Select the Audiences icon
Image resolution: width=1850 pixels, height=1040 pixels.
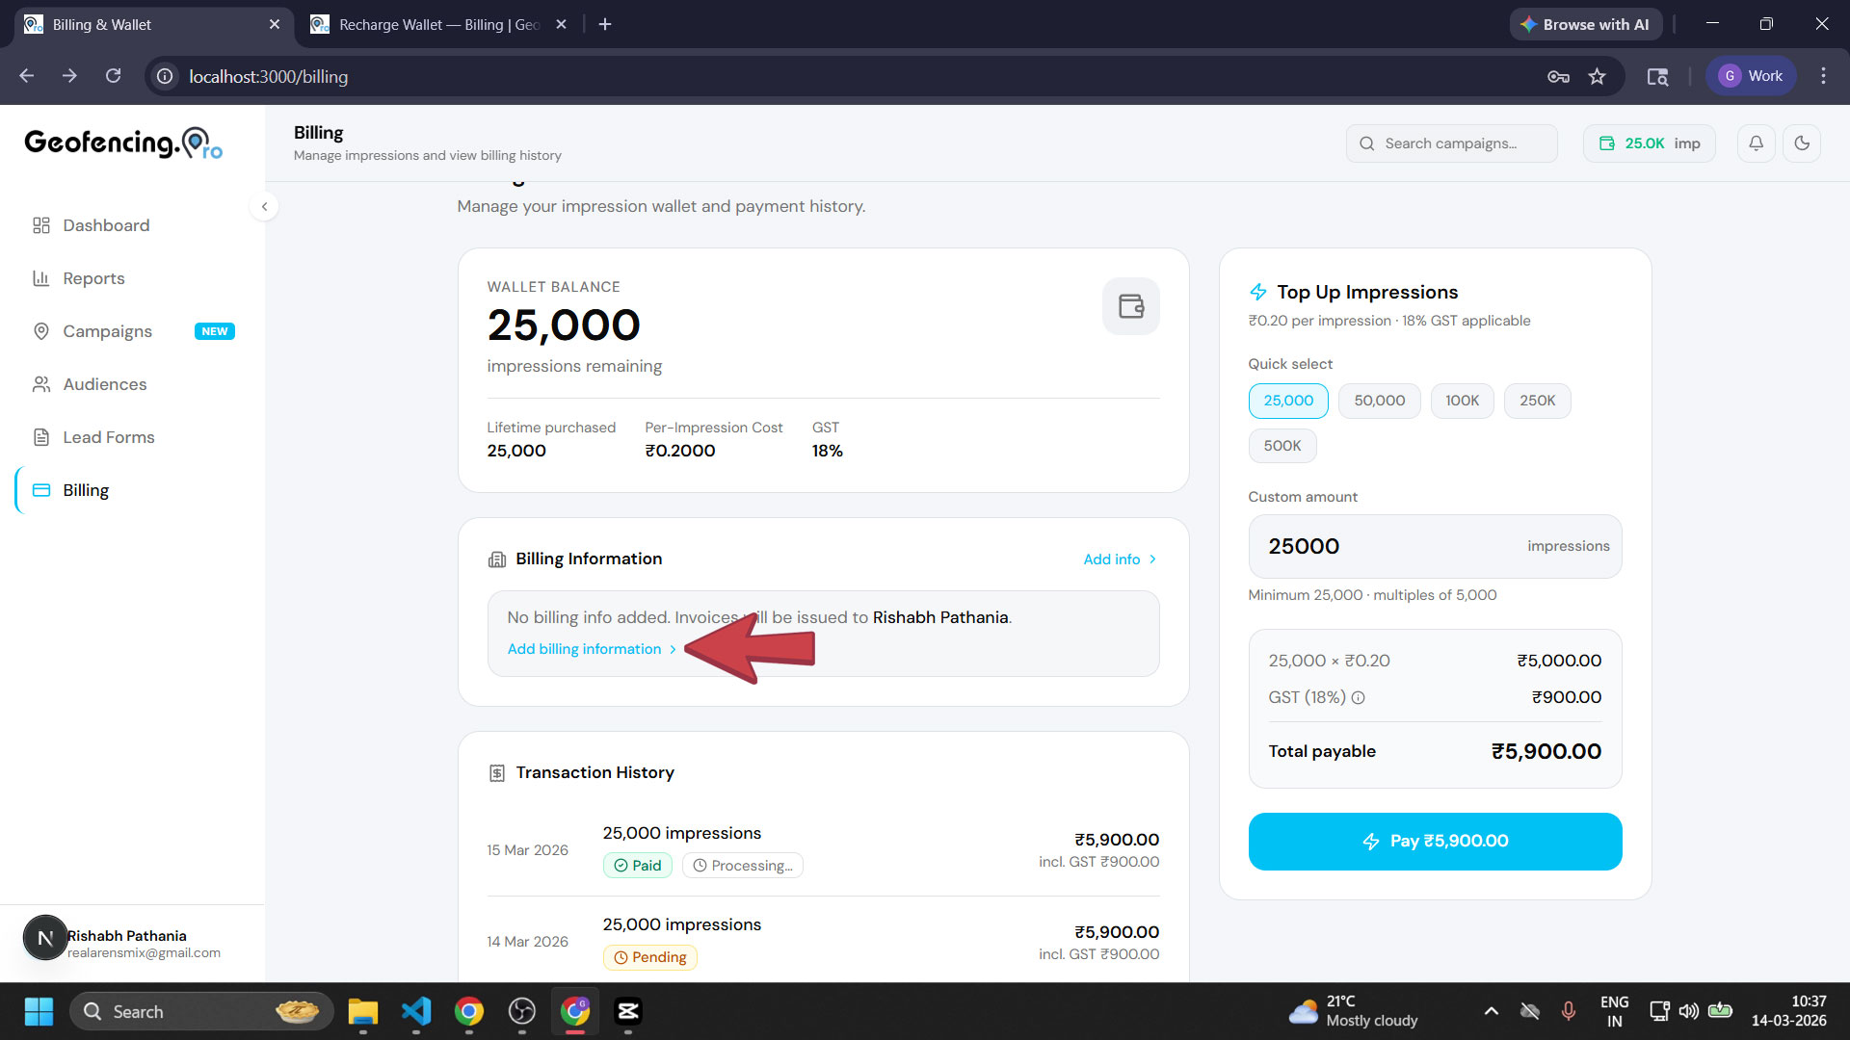[41, 383]
